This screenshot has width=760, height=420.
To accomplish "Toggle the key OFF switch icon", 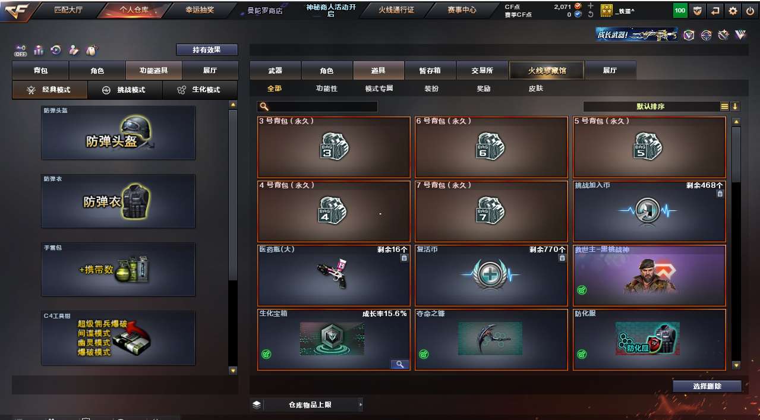I will point(21,50).
